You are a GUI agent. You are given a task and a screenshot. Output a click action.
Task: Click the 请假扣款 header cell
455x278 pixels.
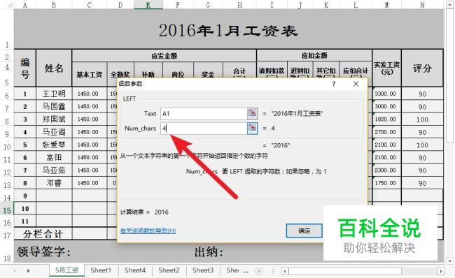click(x=272, y=70)
